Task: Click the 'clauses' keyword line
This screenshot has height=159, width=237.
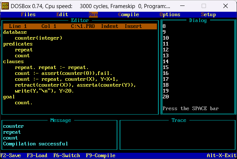Action: click(x=13, y=62)
